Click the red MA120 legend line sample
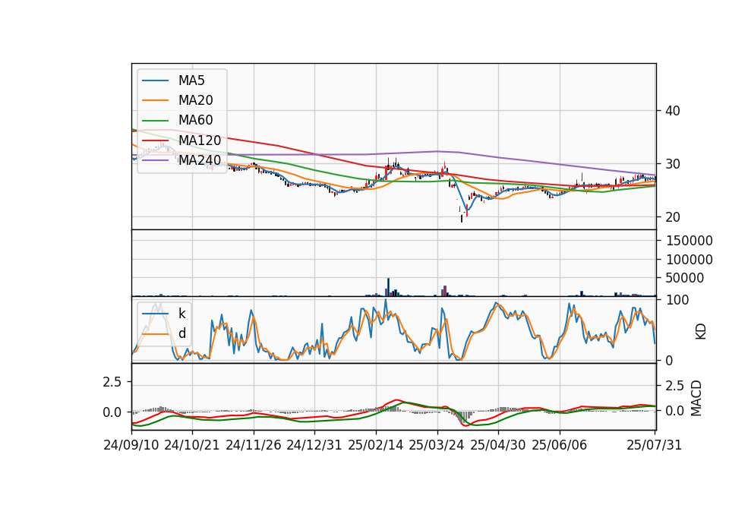 pos(155,140)
